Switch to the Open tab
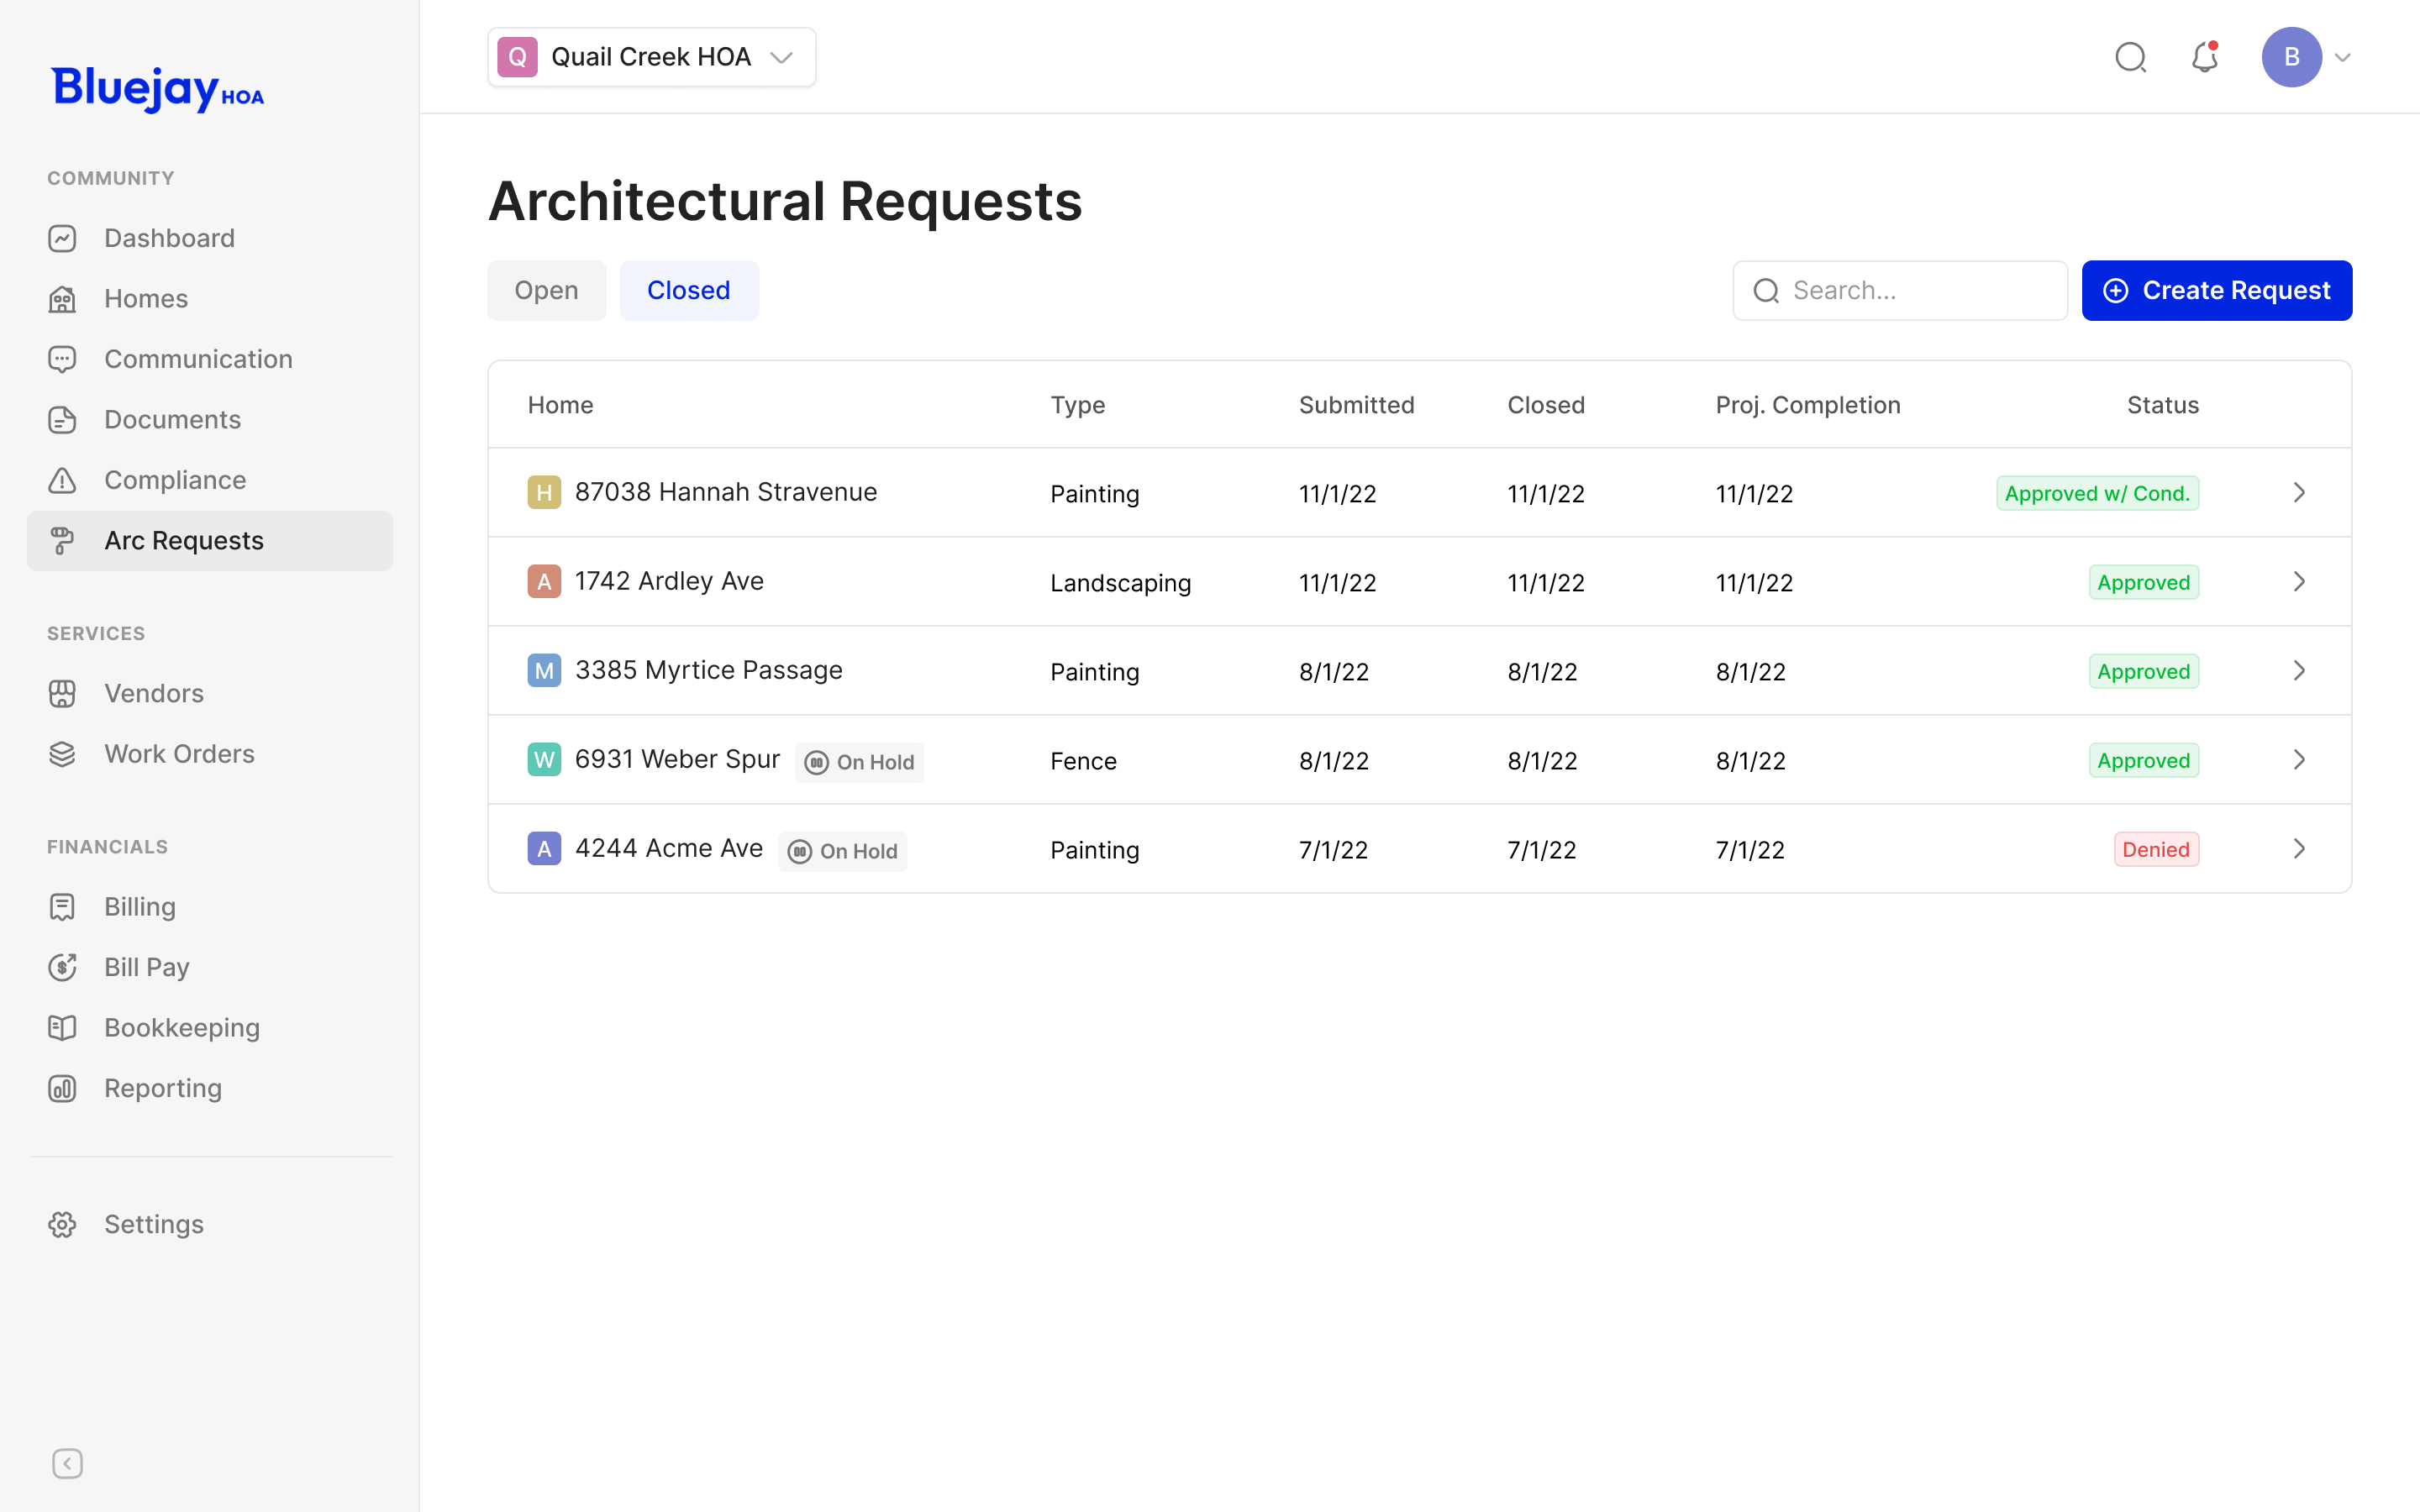This screenshot has height=1512, width=2420. point(546,290)
